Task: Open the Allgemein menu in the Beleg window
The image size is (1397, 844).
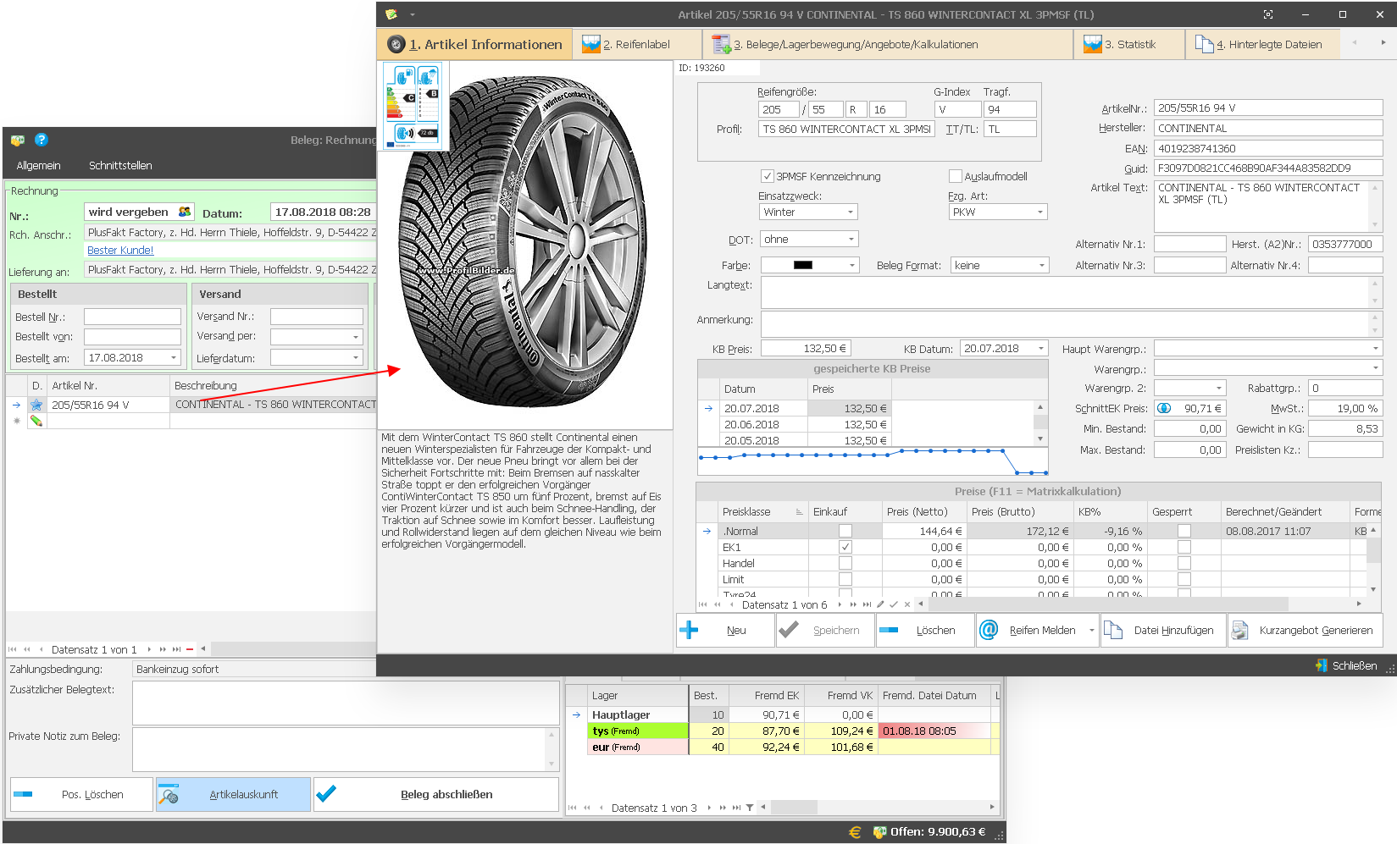Action: [x=38, y=165]
